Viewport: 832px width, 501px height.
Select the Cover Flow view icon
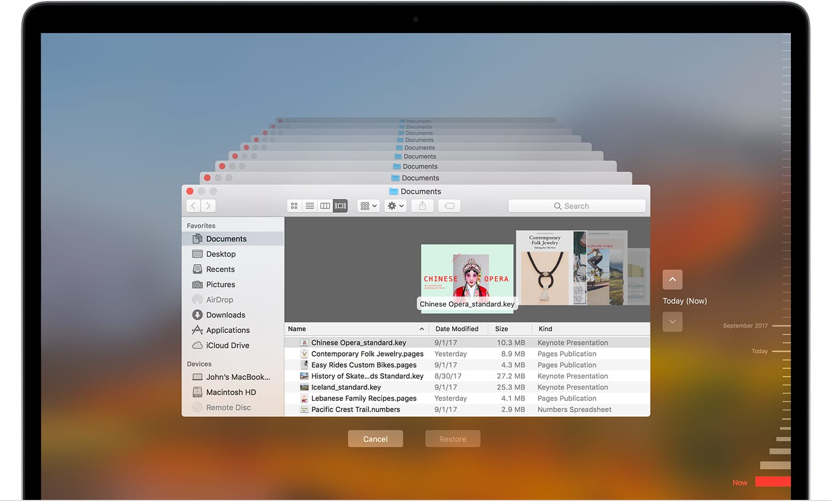coord(340,206)
